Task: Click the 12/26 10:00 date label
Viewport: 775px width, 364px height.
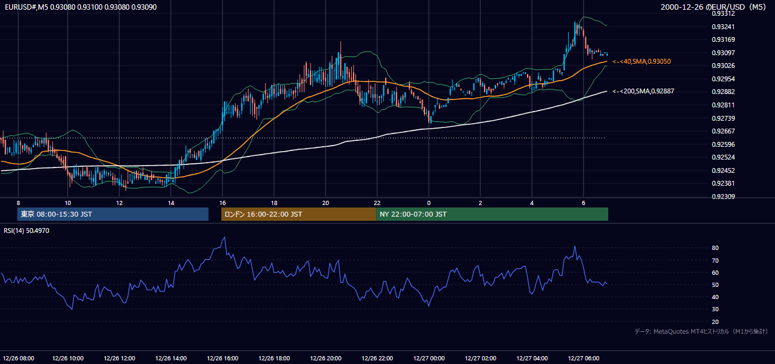Action: pyautogui.click(x=68, y=358)
